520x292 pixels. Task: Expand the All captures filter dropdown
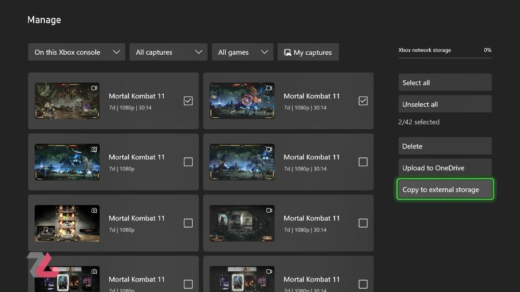coord(169,52)
